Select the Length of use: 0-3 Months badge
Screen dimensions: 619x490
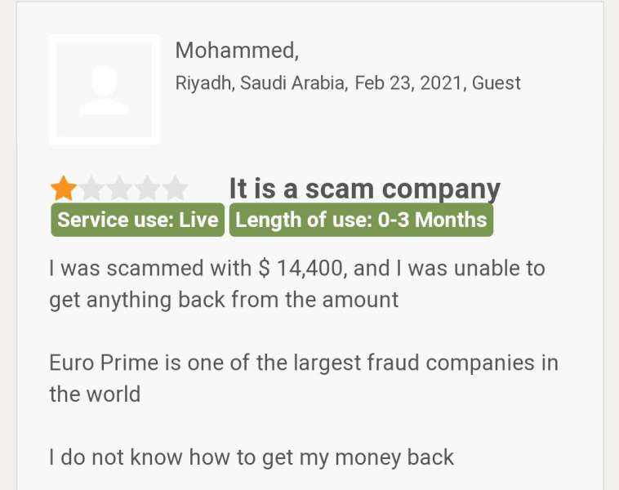(x=361, y=220)
